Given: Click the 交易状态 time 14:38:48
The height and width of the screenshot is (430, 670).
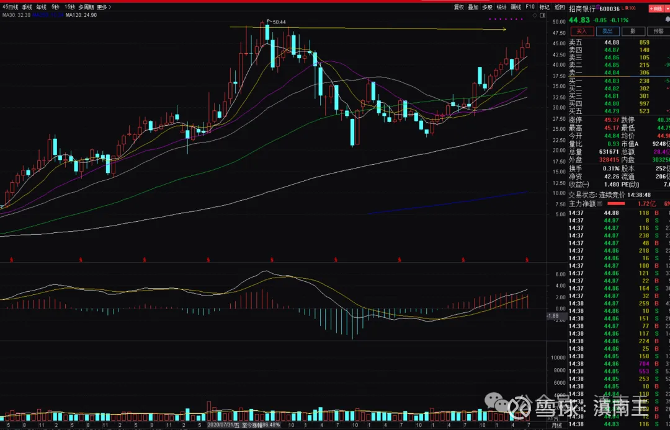Looking at the screenshot, I should pos(640,195).
